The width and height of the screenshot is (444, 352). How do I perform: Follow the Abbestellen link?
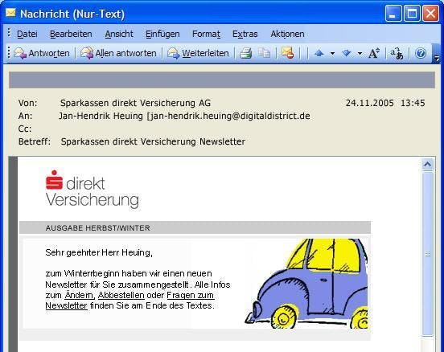[121, 295]
